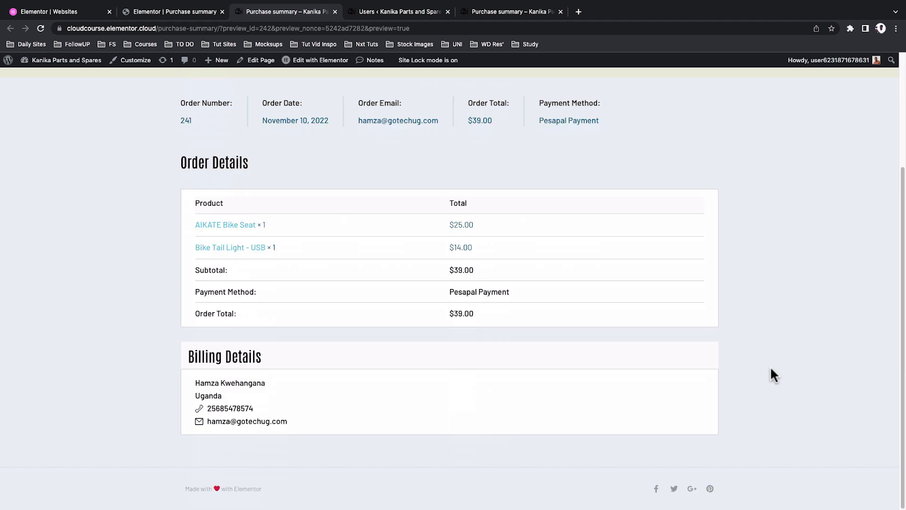
Task: Open the browser extensions puzzle icon
Action: (850, 28)
